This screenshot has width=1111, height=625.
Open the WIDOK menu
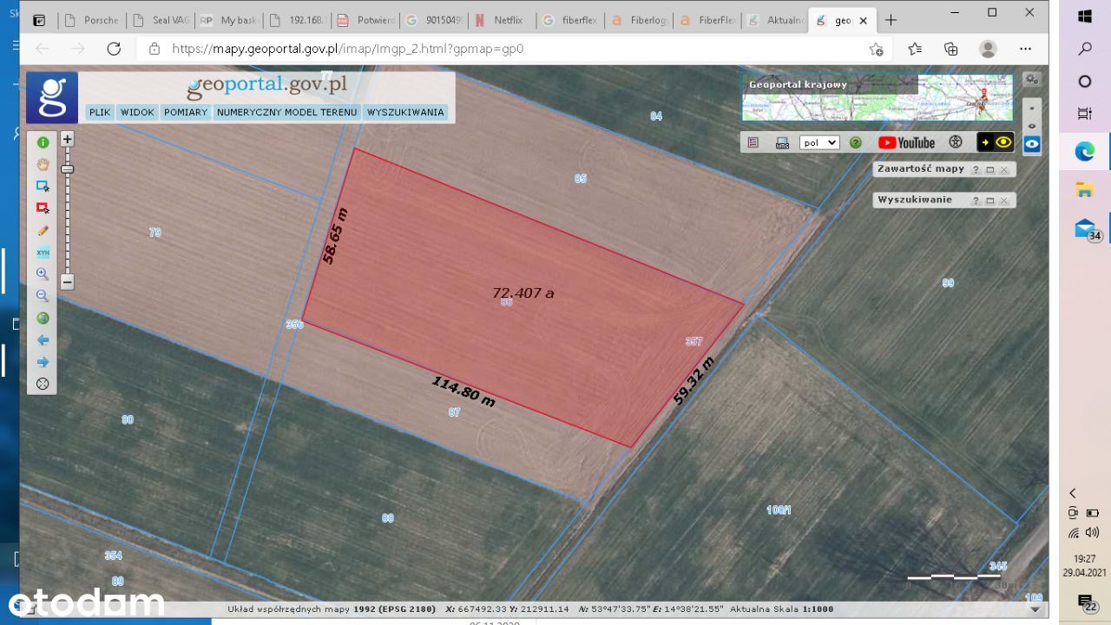[x=137, y=112]
